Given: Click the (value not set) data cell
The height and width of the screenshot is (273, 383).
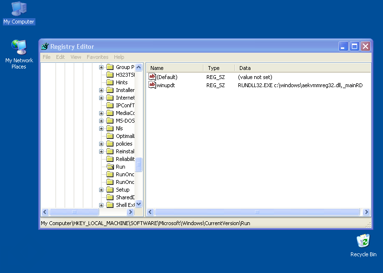Looking at the screenshot, I should 255,77.
